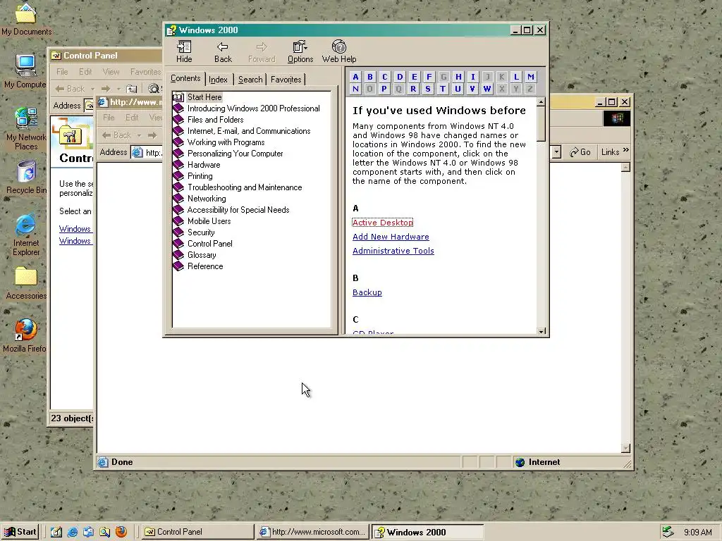Click the clock showing 9:09 AM

pyautogui.click(x=697, y=533)
